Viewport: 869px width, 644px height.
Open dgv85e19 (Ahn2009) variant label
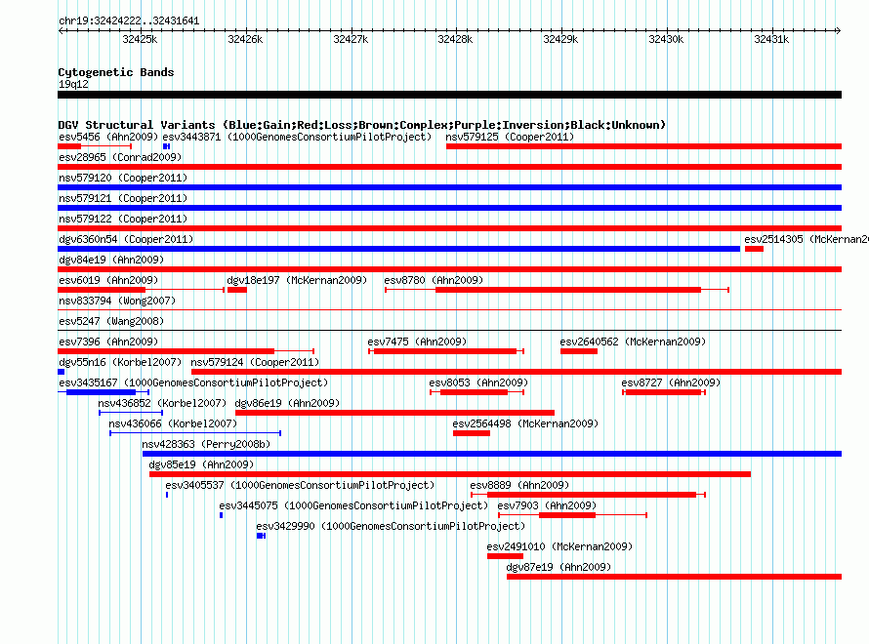(202, 464)
